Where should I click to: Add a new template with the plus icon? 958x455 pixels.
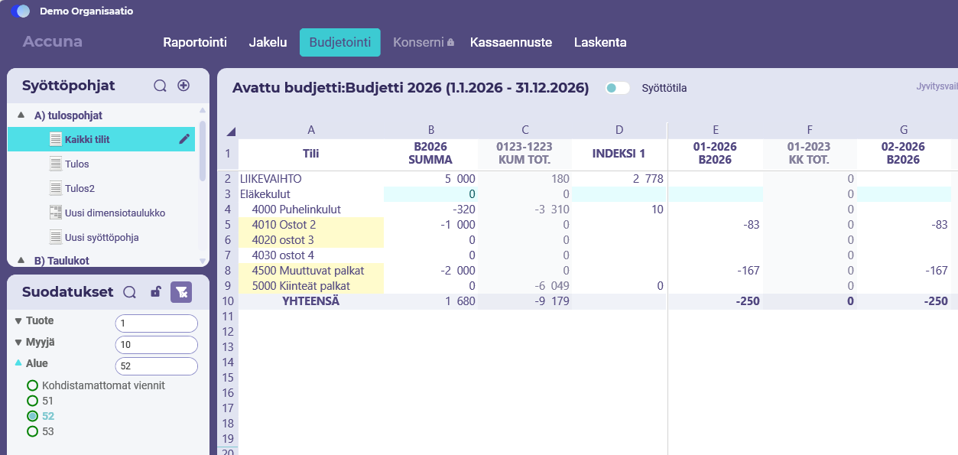tap(183, 86)
